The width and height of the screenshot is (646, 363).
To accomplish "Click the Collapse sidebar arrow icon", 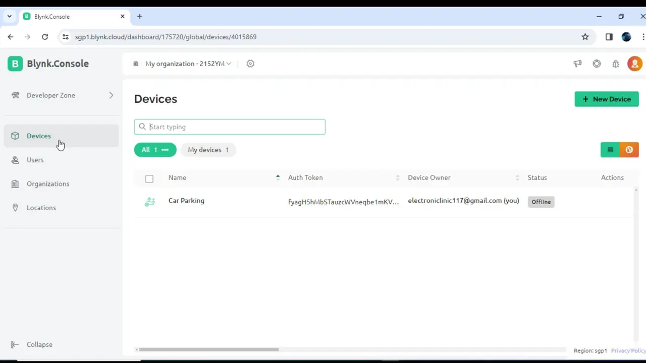I will [x=15, y=344].
